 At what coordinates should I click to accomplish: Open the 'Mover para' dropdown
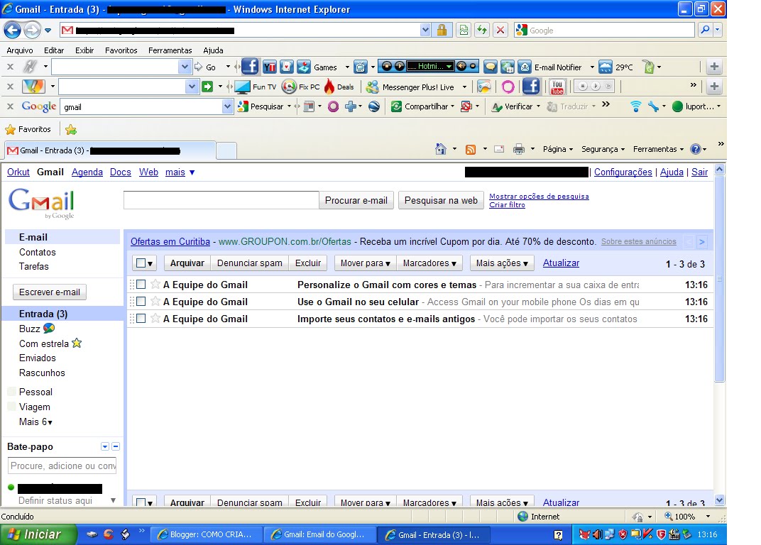pyautogui.click(x=364, y=263)
